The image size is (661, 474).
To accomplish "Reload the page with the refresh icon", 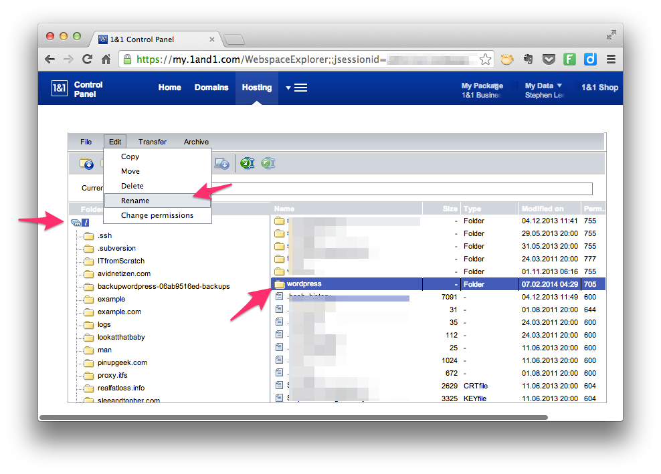I will click(x=87, y=60).
